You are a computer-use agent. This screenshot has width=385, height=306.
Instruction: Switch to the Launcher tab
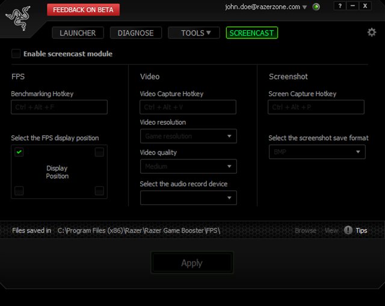point(78,33)
